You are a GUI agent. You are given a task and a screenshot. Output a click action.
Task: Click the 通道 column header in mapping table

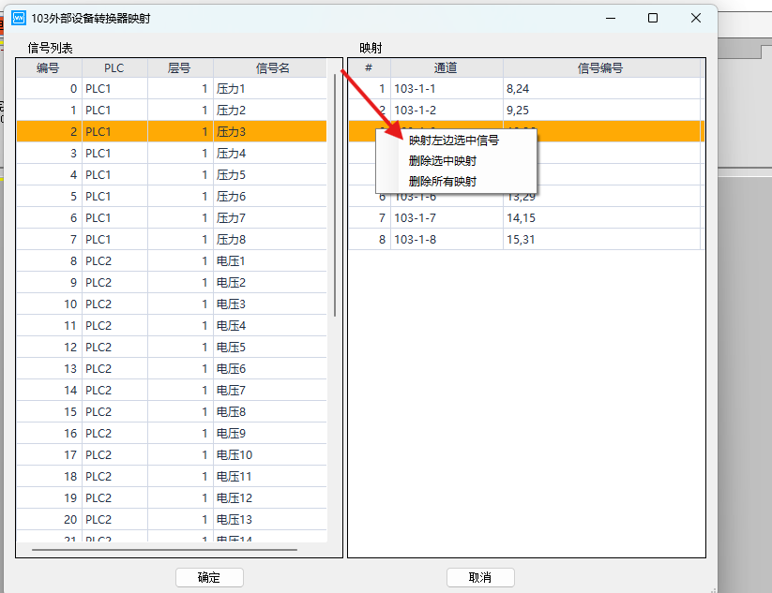446,67
